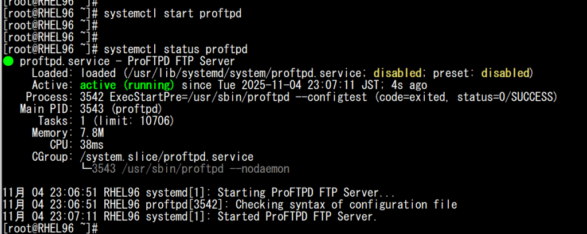The height and width of the screenshot is (234, 587).
Task: Click the last shell prompt at the bottom
Action: pyautogui.click(x=46, y=229)
